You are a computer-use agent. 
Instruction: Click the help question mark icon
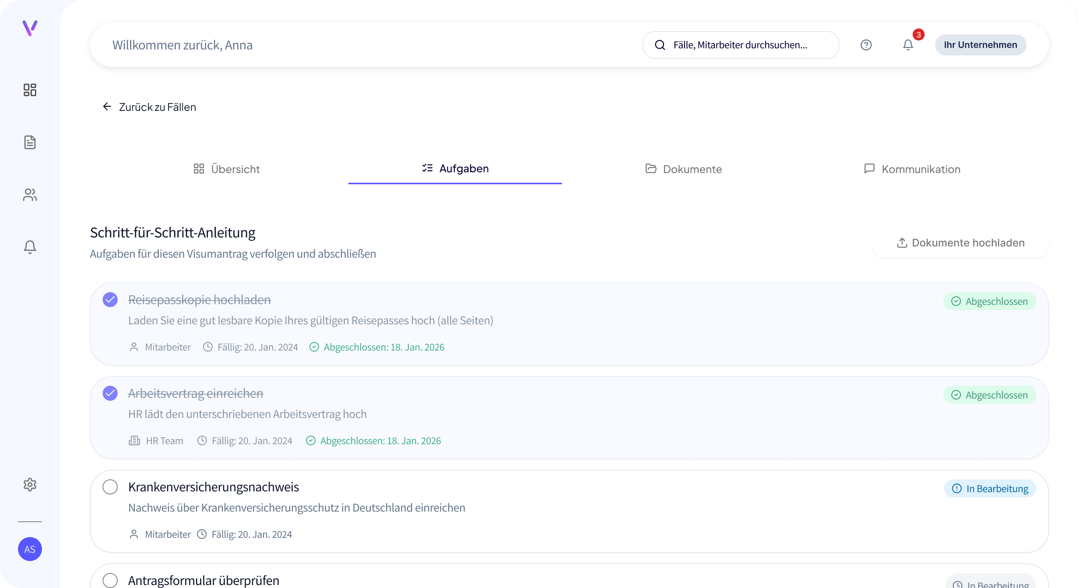click(x=866, y=45)
